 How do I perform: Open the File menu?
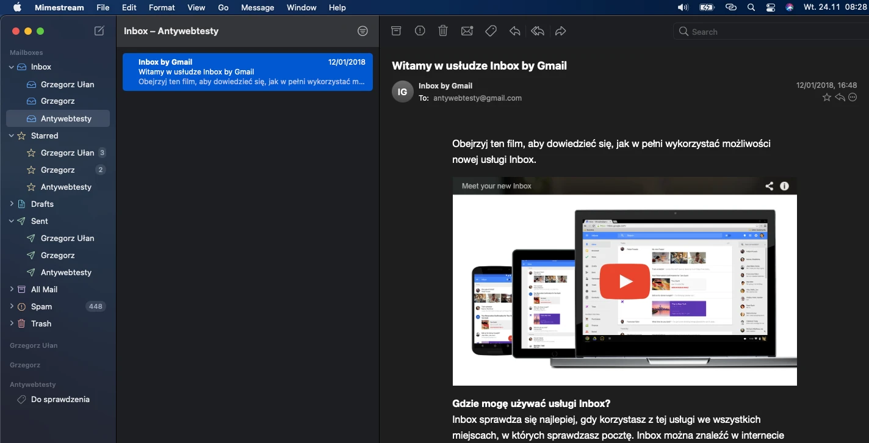point(103,7)
